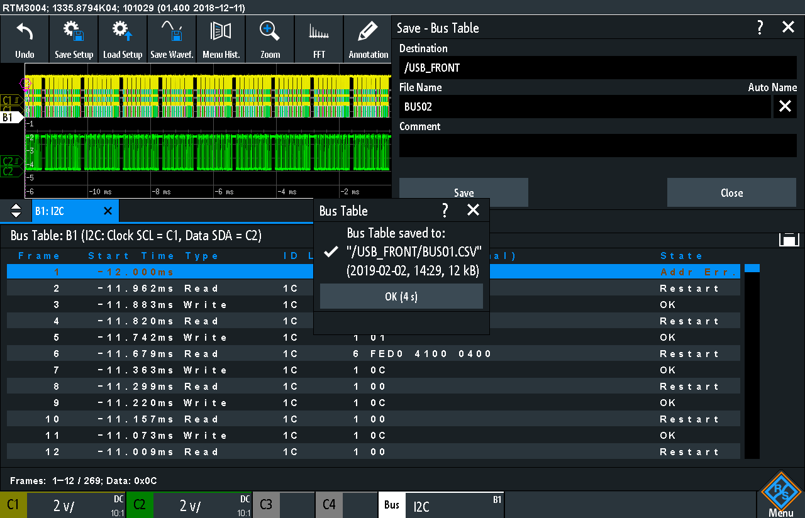Expand or collapse the bus table panel arrows

tap(16, 211)
